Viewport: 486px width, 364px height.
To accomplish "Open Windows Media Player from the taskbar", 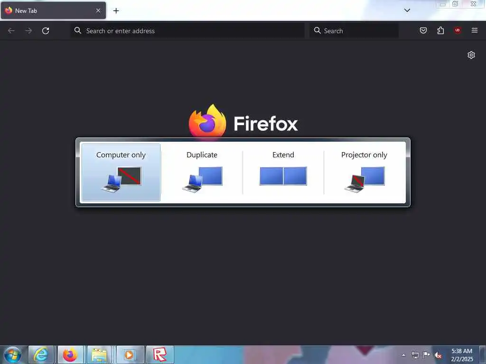I will pos(130,355).
